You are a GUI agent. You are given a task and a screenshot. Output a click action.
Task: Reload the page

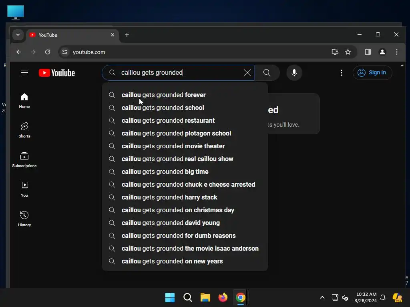click(48, 52)
